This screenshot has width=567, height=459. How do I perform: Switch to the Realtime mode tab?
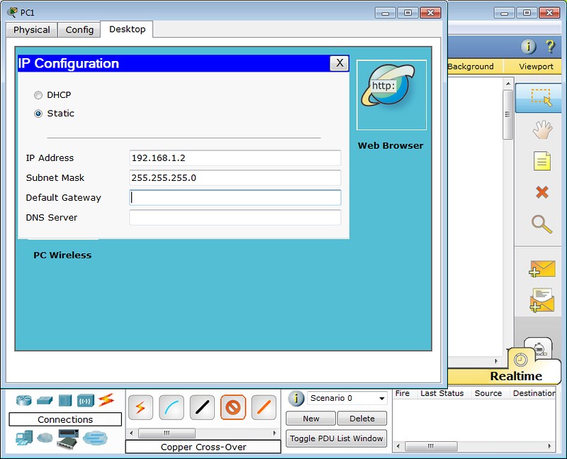tap(516, 376)
